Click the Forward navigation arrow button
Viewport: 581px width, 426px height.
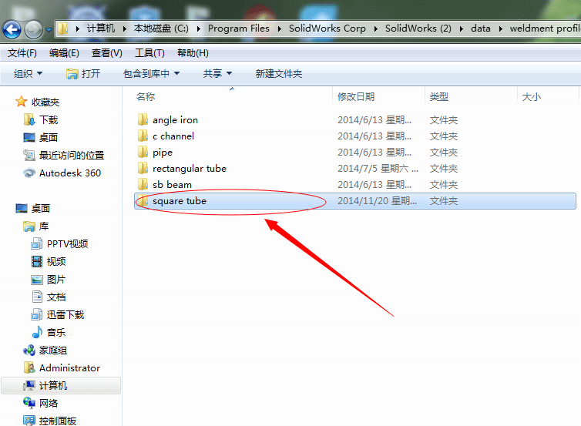[34, 29]
